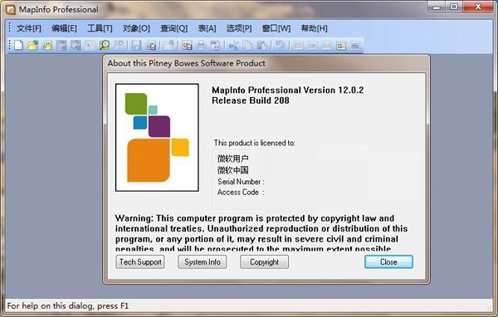Click the About dialog title bar
498x317 pixels.
(x=266, y=63)
